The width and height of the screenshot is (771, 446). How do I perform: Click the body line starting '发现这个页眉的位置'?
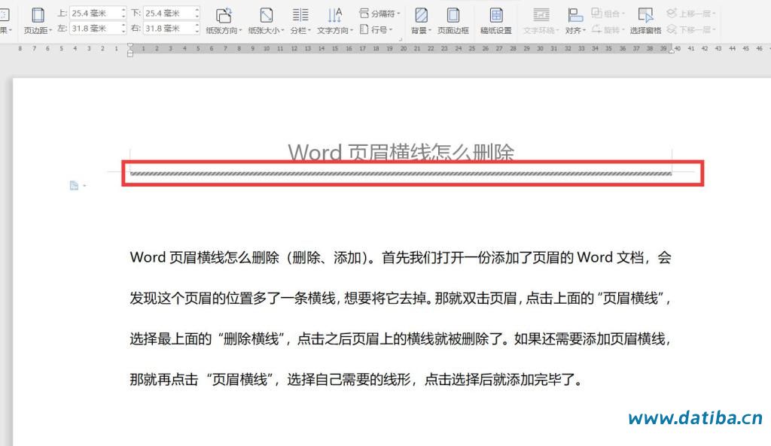[401, 298]
